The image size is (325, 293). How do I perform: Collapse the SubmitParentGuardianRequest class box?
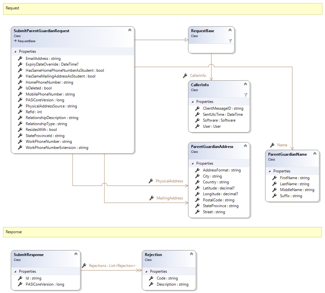pyautogui.click(x=130, y=30)
